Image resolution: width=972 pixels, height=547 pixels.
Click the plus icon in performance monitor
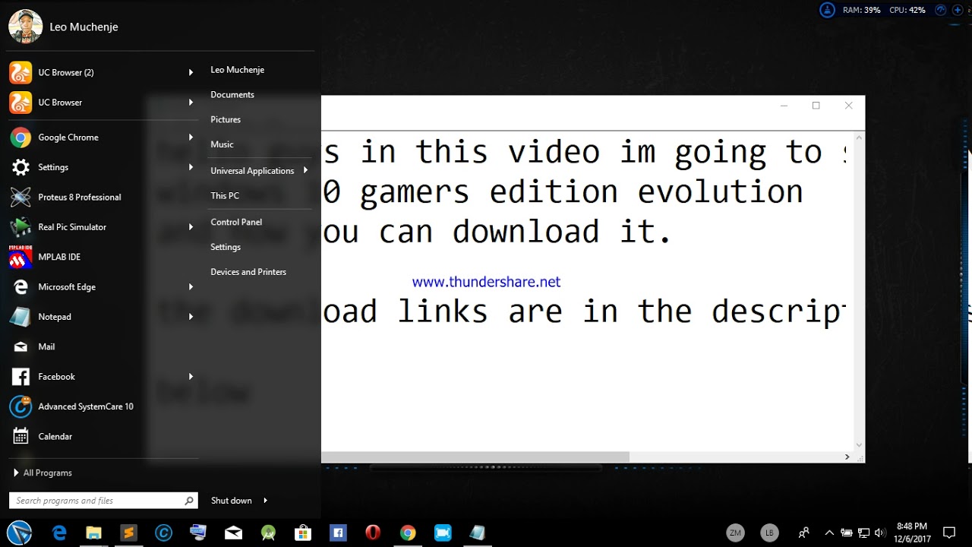pyautogui.click(x=958, y=10)
